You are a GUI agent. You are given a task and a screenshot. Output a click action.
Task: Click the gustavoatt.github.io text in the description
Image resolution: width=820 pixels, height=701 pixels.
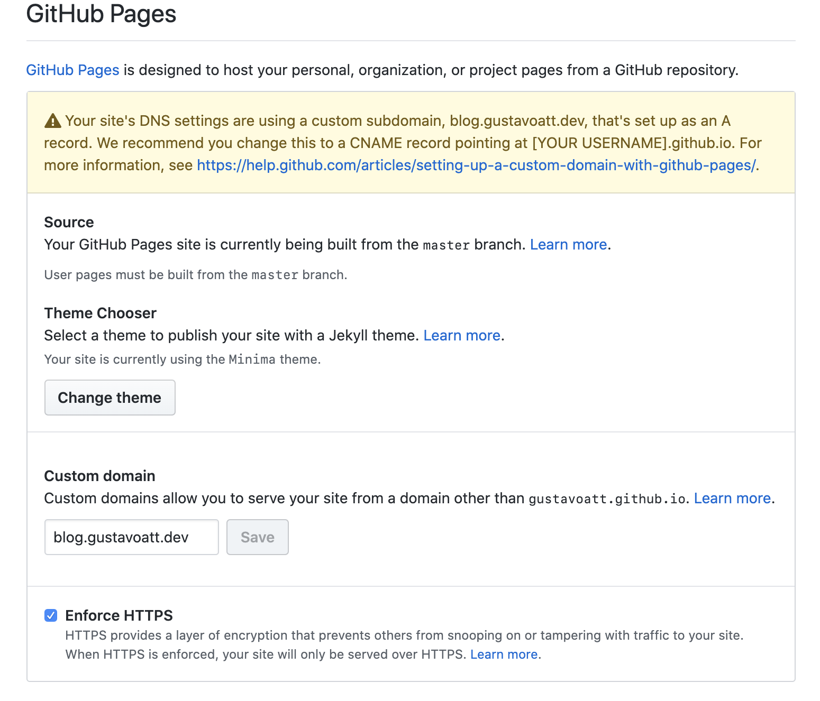pos(607,499)
